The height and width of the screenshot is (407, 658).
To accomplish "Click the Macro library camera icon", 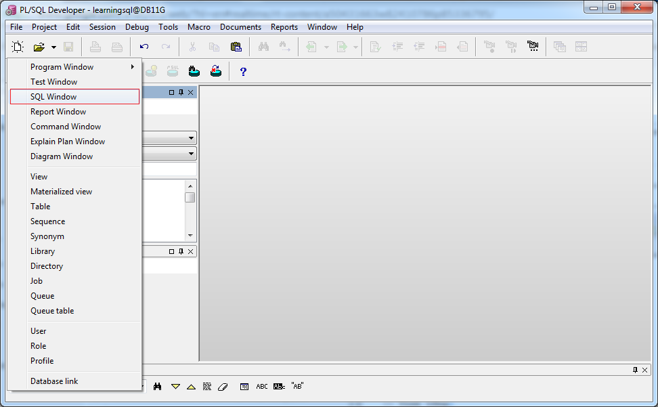I will [533, 46].
